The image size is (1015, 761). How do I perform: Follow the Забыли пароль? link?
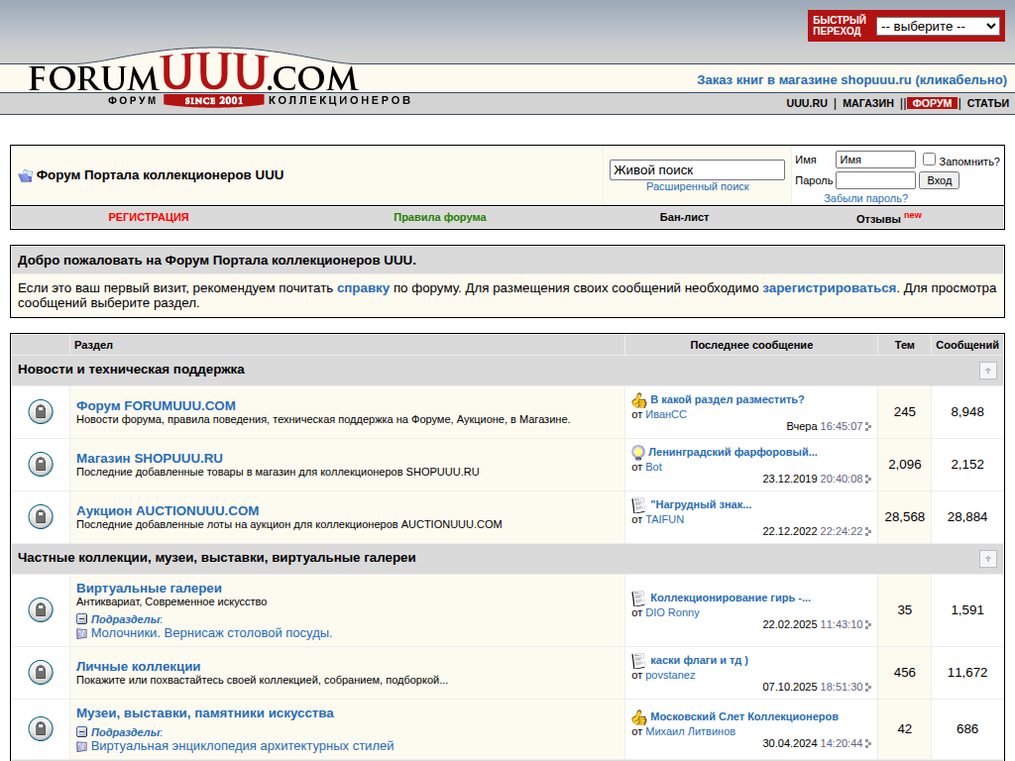865,198
